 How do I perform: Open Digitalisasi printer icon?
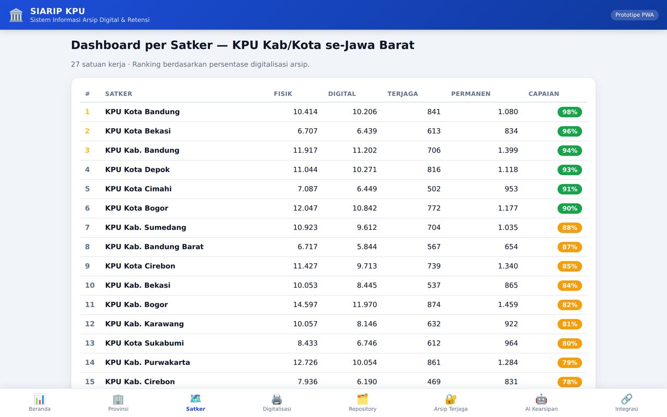(277, 399)
